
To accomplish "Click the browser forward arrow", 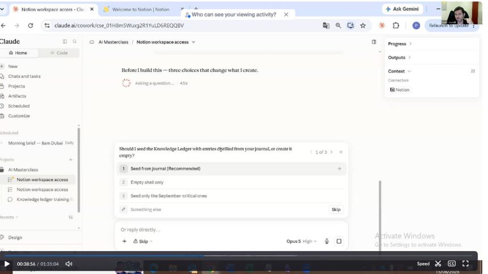I will click(x=17, y=25).
